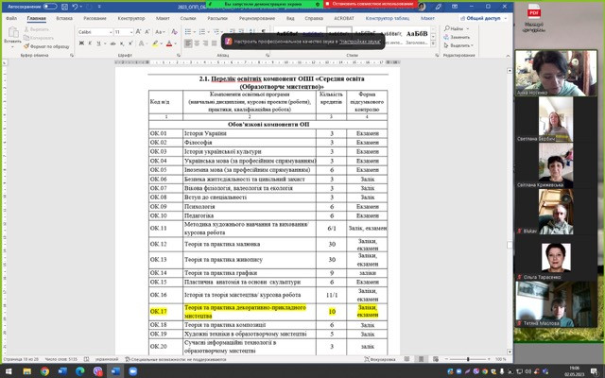Viewport: 605px width, 378px height.
Task: Open the multilevel list icon
Action: coord(216,32)
